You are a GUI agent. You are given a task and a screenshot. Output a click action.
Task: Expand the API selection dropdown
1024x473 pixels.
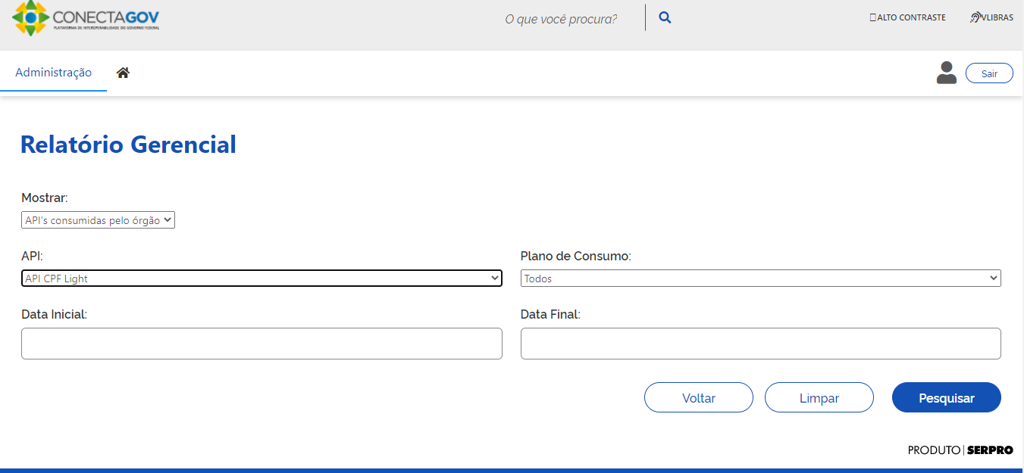(x=261, y=278)
